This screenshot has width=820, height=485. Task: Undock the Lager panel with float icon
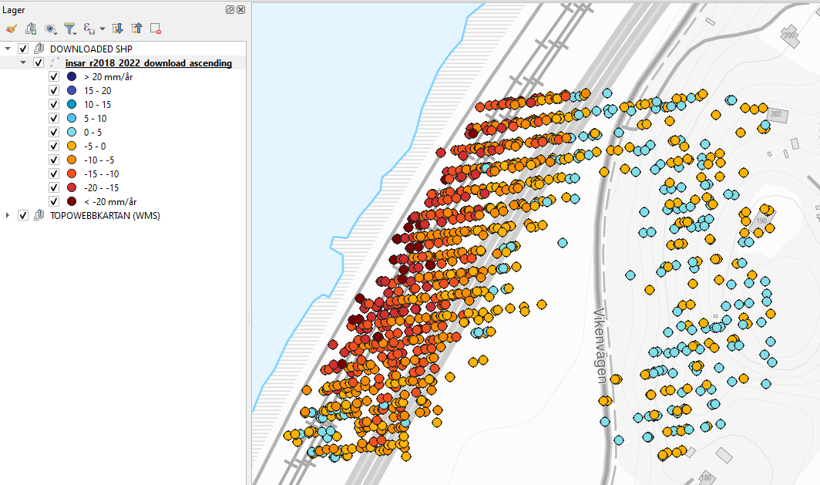[230, 9]
